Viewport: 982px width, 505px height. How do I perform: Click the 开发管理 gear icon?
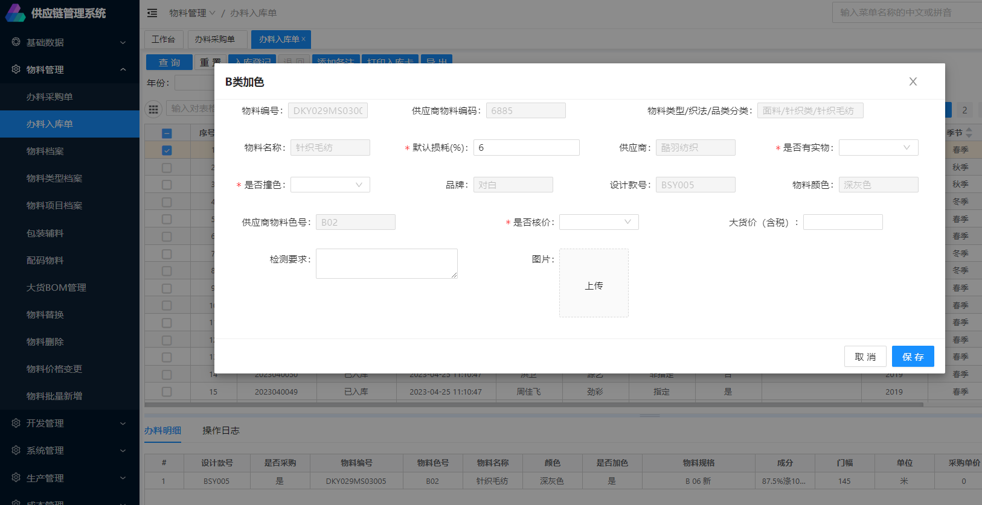pos(16,423)
